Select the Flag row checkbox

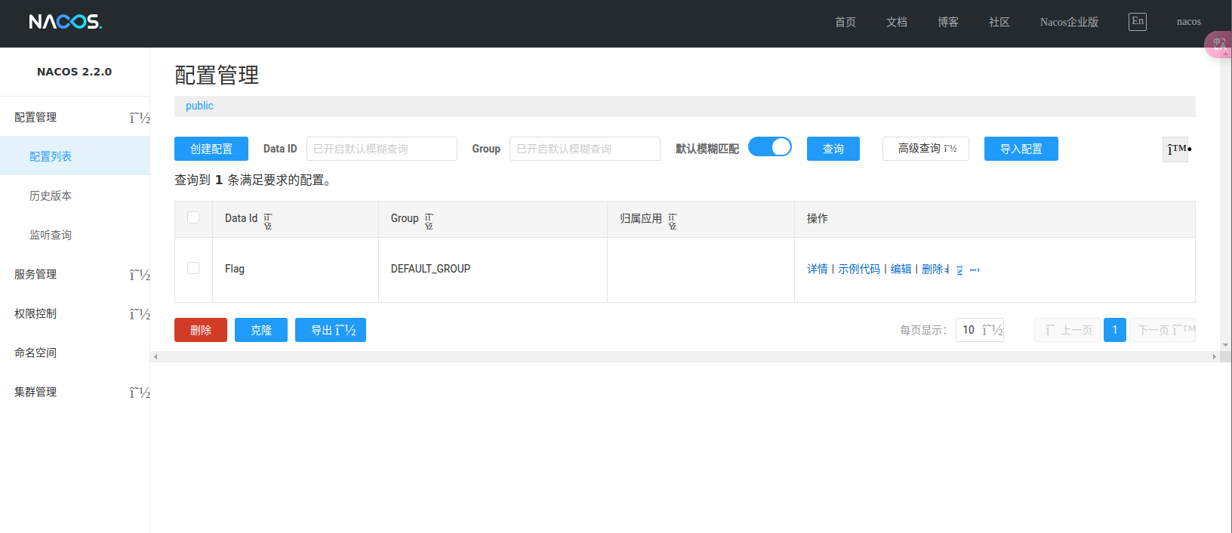pos(193,268)
